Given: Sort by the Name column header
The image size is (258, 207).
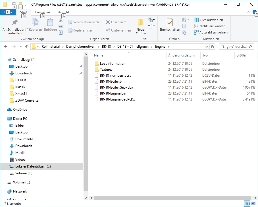Looking at the screenshot, I should 129,55.
